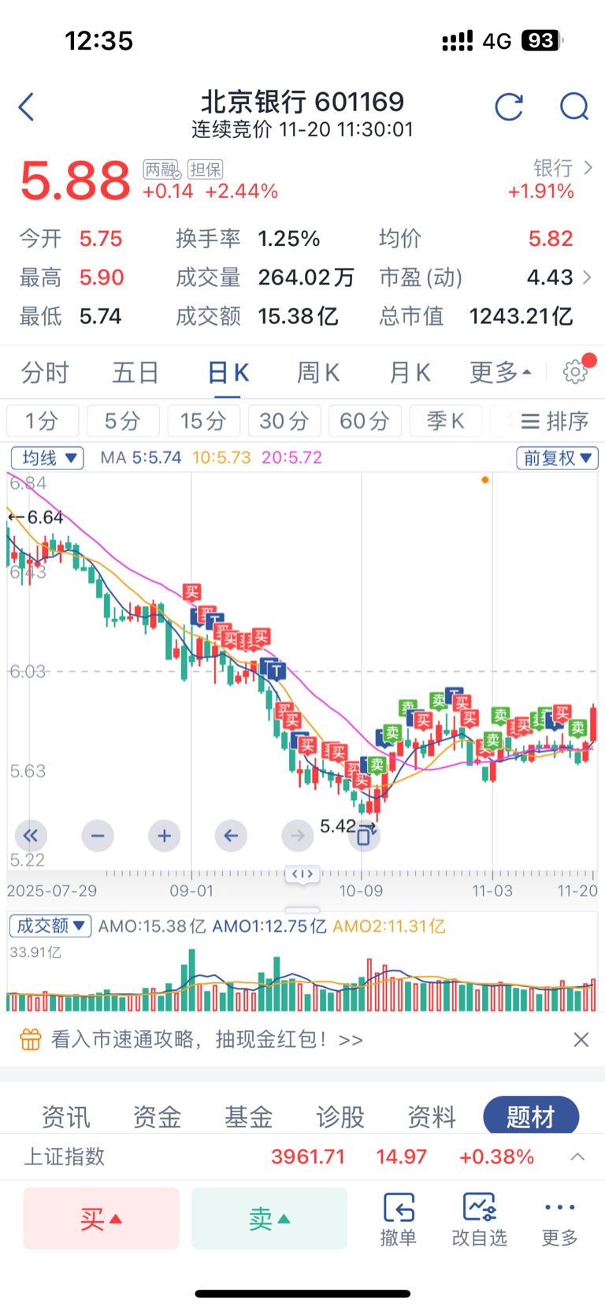
Task: Zoom out chart with minus icon
Action: click(x=98, y=836)
